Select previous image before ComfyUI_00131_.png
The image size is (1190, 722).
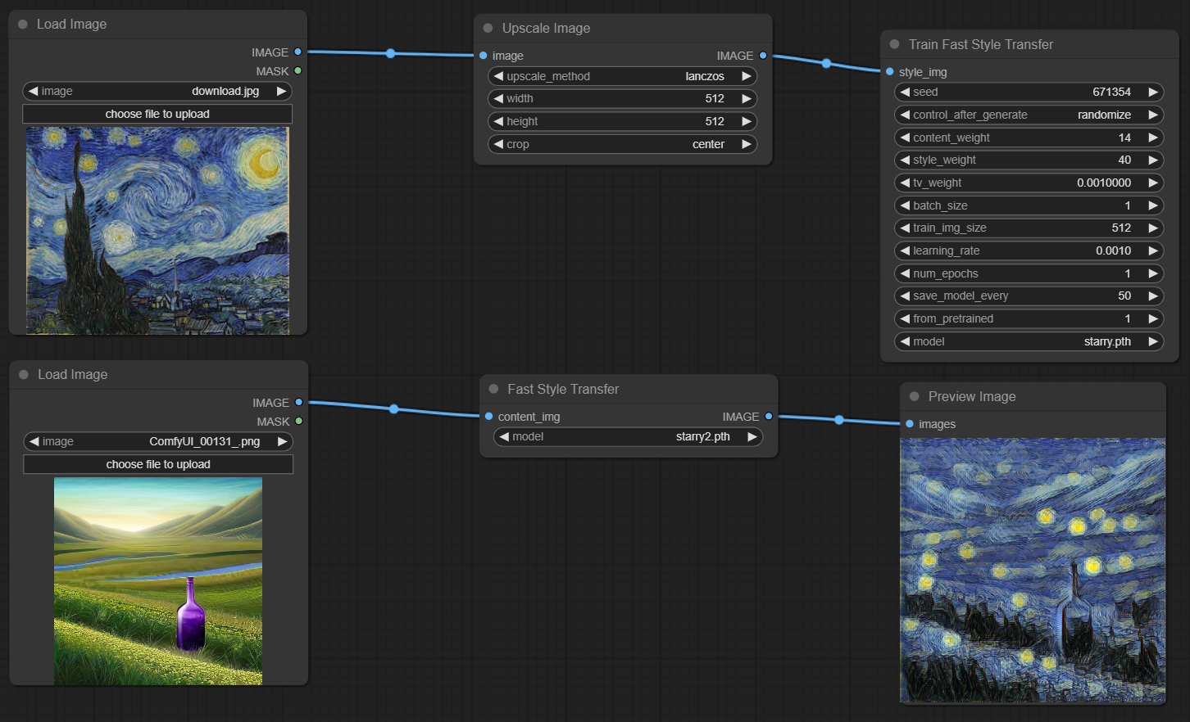tap(34, 441)
